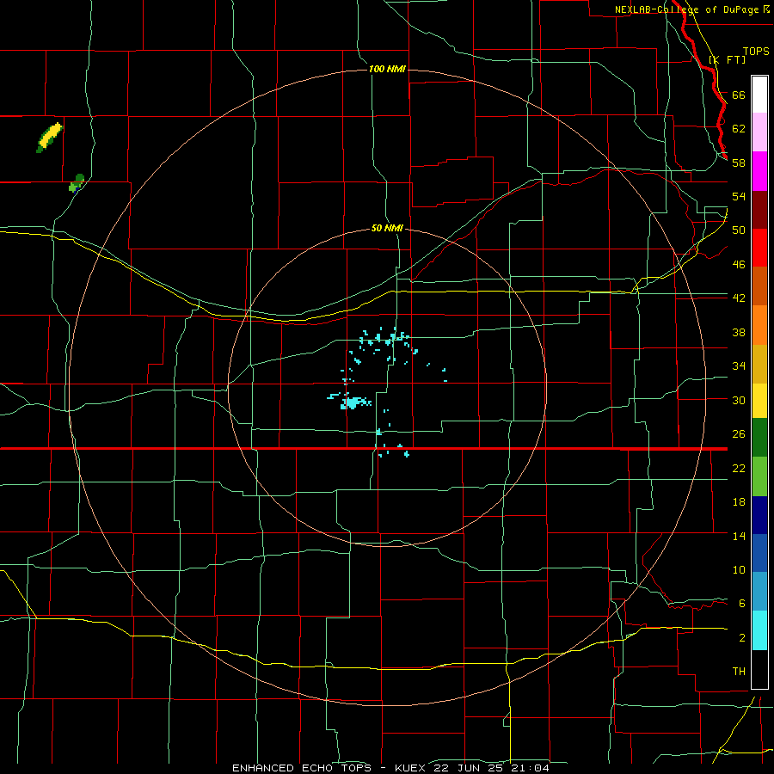This screenshot has width=774, height=774.
Task: Click the 22 label on the legend
Action: point(739,468)
